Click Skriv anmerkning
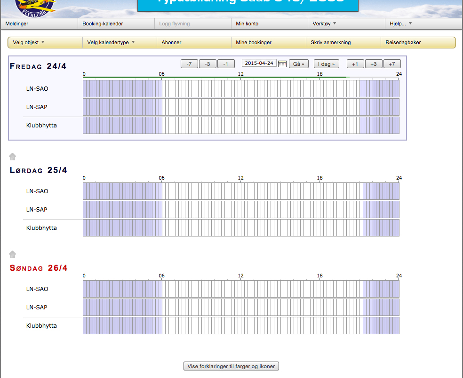The width and height of the screenshot is (463, 378). click(x=331, y=42)
